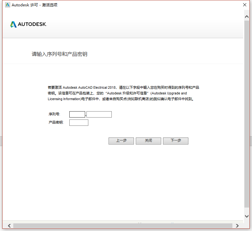This screenshot has width=252, height=231.
Task: Click the horizontal scrollbar thumb
Action: [x=123, y=226]
